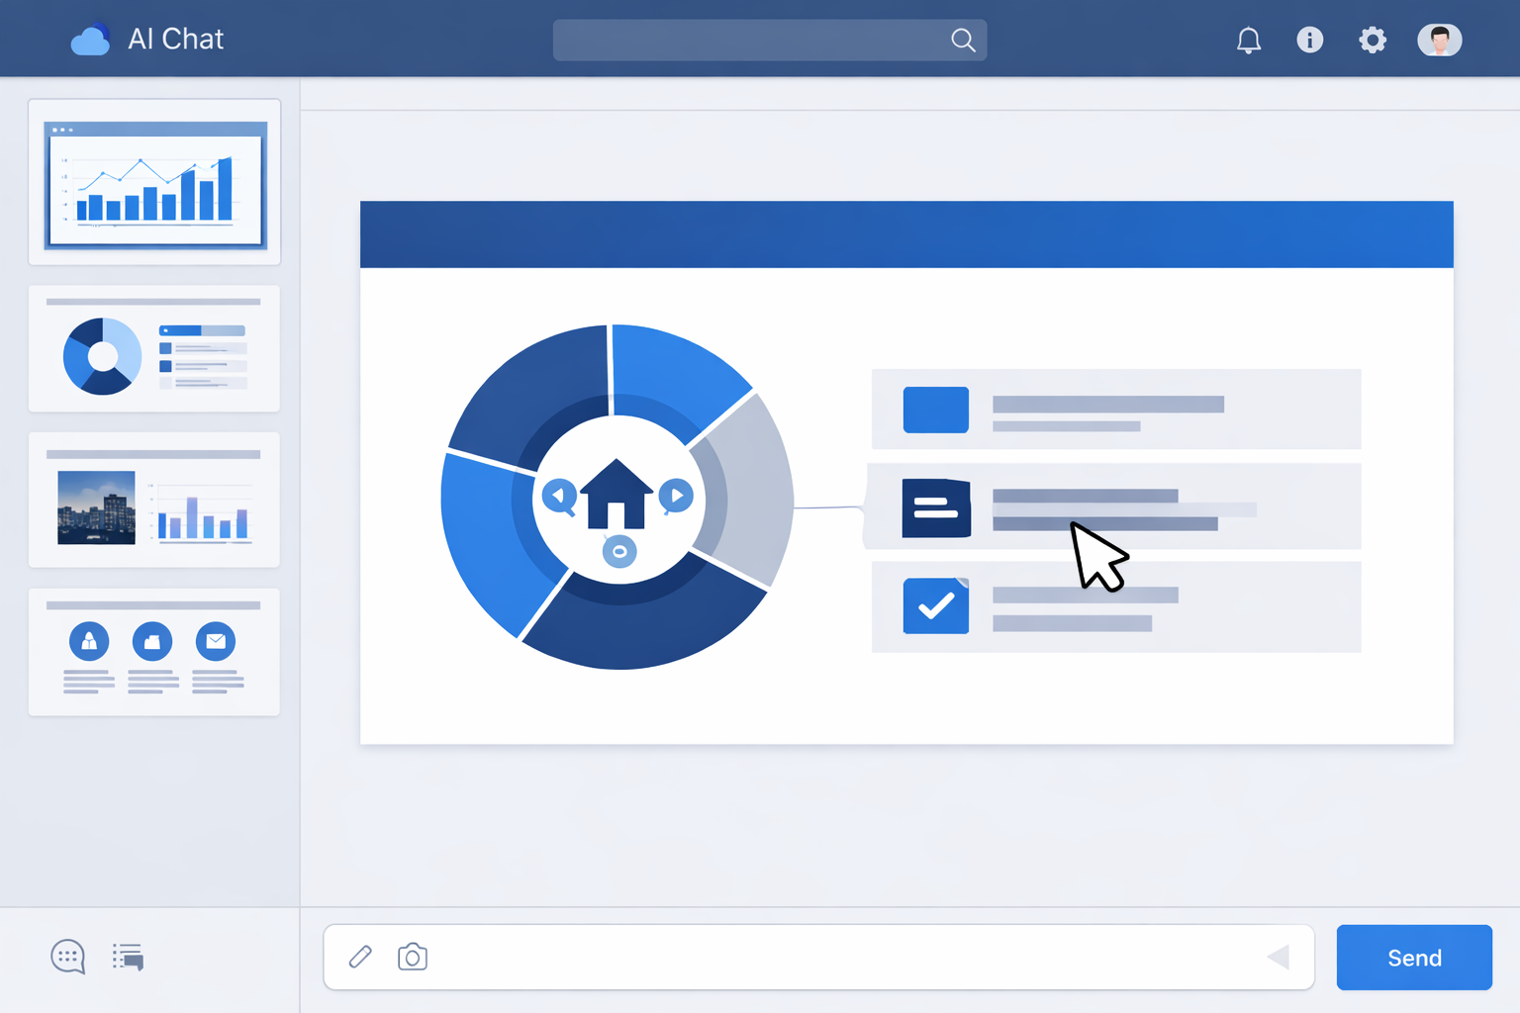This screenshot has width=1520, height=1013.
Task: Click the notification bell icon
Action: [x=1249, y=41]
